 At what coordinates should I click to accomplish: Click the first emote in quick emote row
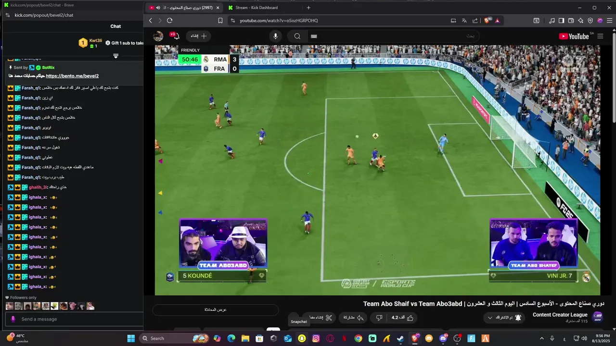pyautogui.click(x=10, y=306)
